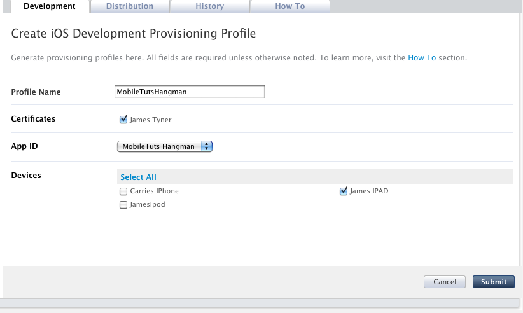Image resolution: width=523 pixels, height=313 pixels.
Task: Uncheck the James Tyner certificate checkbox
Action: (x=123, y=119)
